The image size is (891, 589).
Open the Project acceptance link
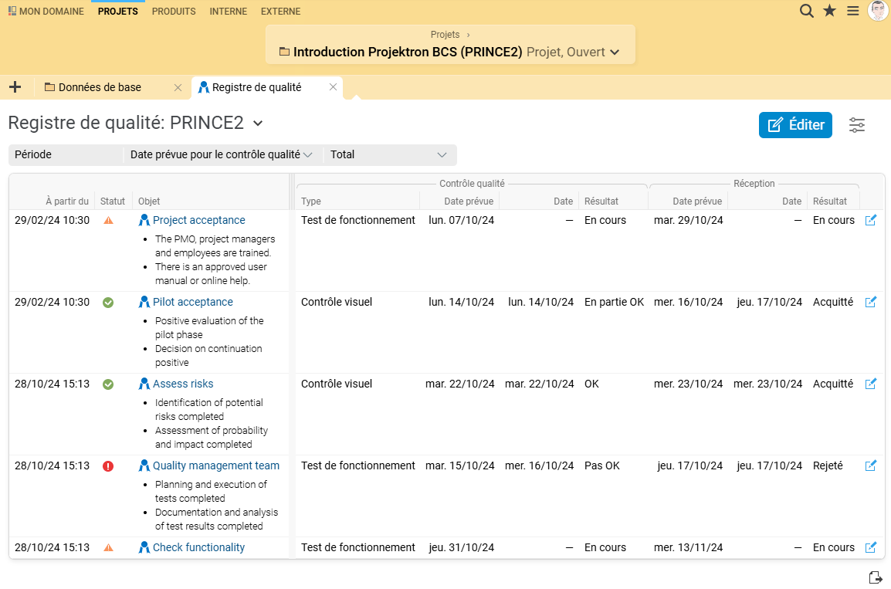tap(199, 220)
